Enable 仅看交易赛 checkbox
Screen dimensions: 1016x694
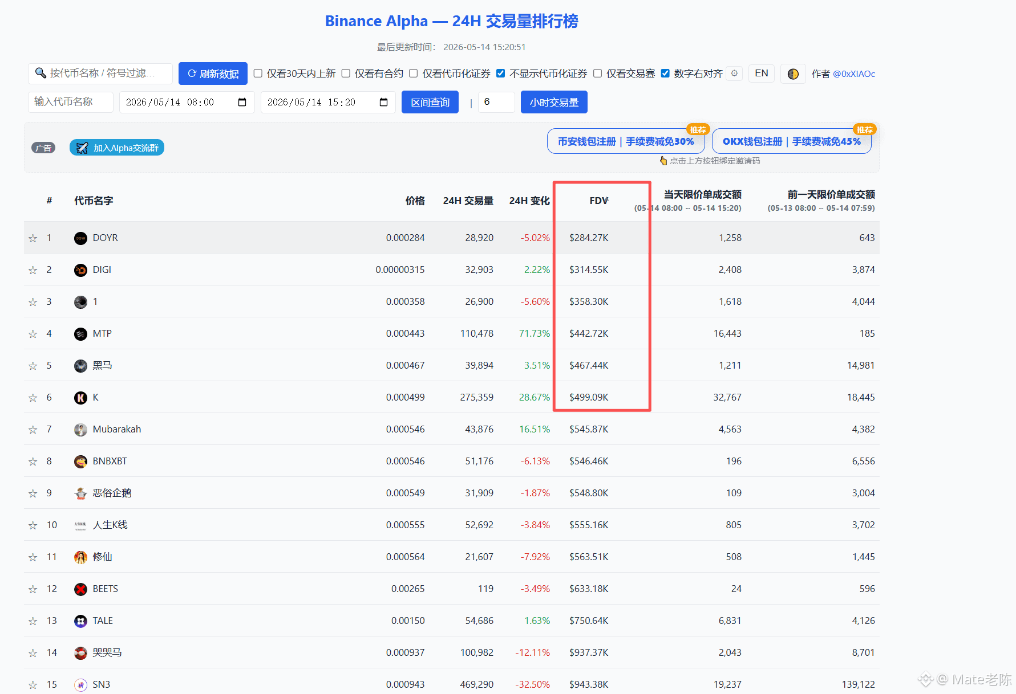click(598, 74)
